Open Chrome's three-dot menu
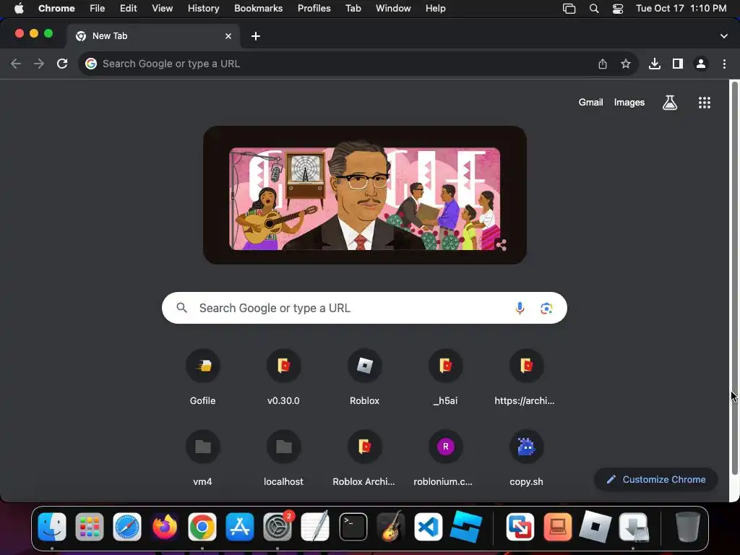The width and height of the screenshot is (740, 555). coord(724,64)
